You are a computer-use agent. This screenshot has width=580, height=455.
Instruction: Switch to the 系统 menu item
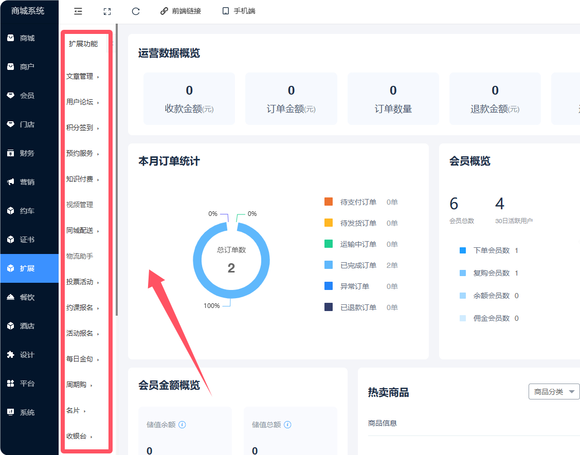click(x=19, y=412)
